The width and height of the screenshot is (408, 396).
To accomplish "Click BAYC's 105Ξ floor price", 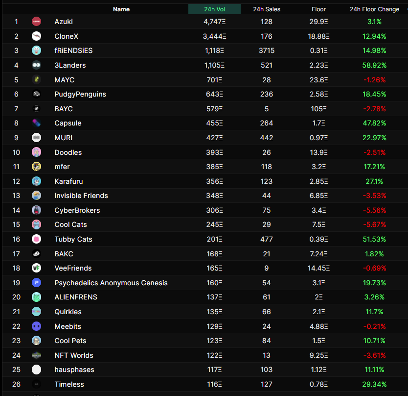I will [319, 108].
